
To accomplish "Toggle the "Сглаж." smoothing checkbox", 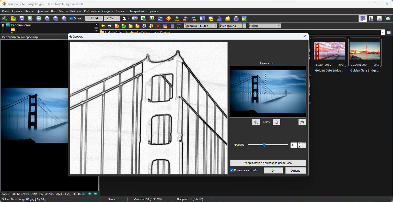I will [71, 18].
